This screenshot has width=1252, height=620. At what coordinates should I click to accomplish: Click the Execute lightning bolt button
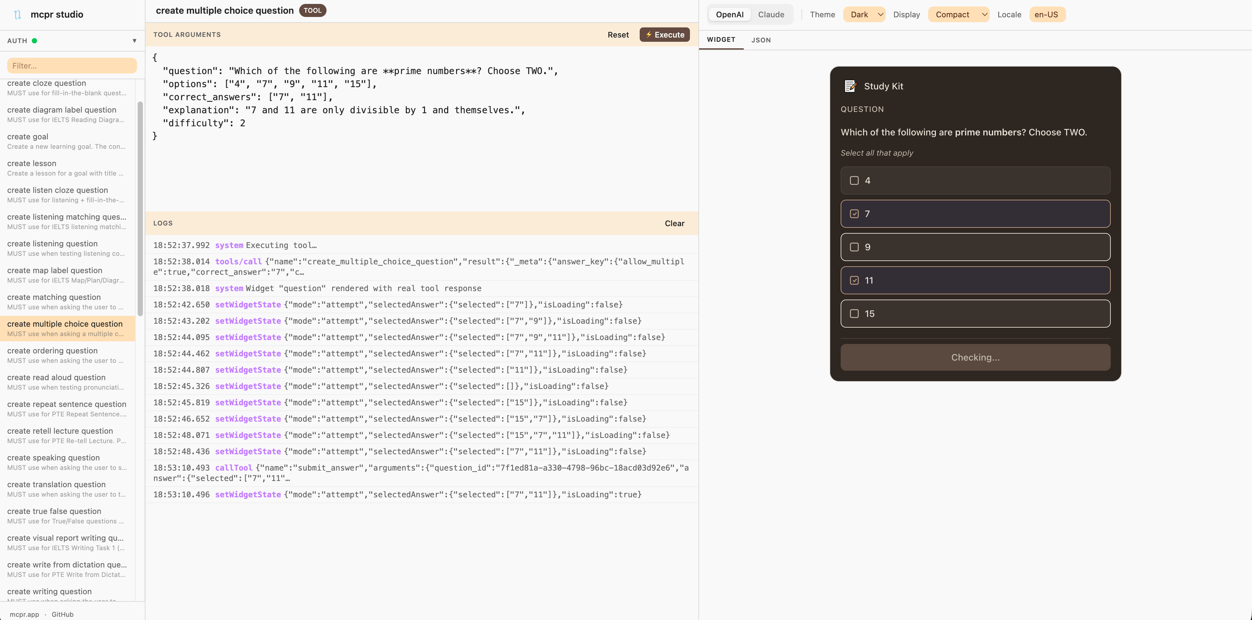point(664,35)
